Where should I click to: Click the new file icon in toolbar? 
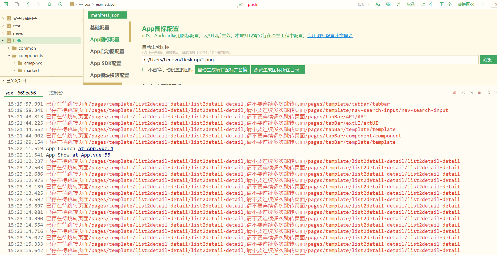tap(6, 4)
